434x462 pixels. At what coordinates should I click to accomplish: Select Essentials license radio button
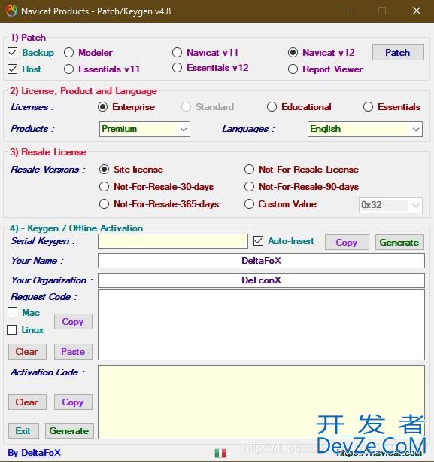pyautogui.click(x=368, y=107)
